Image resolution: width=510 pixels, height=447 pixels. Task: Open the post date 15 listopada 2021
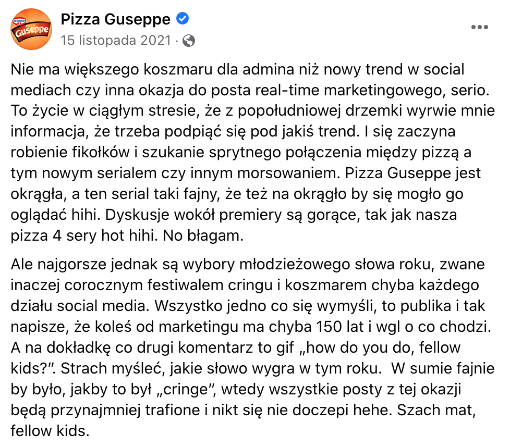click(x=115, y=41)
